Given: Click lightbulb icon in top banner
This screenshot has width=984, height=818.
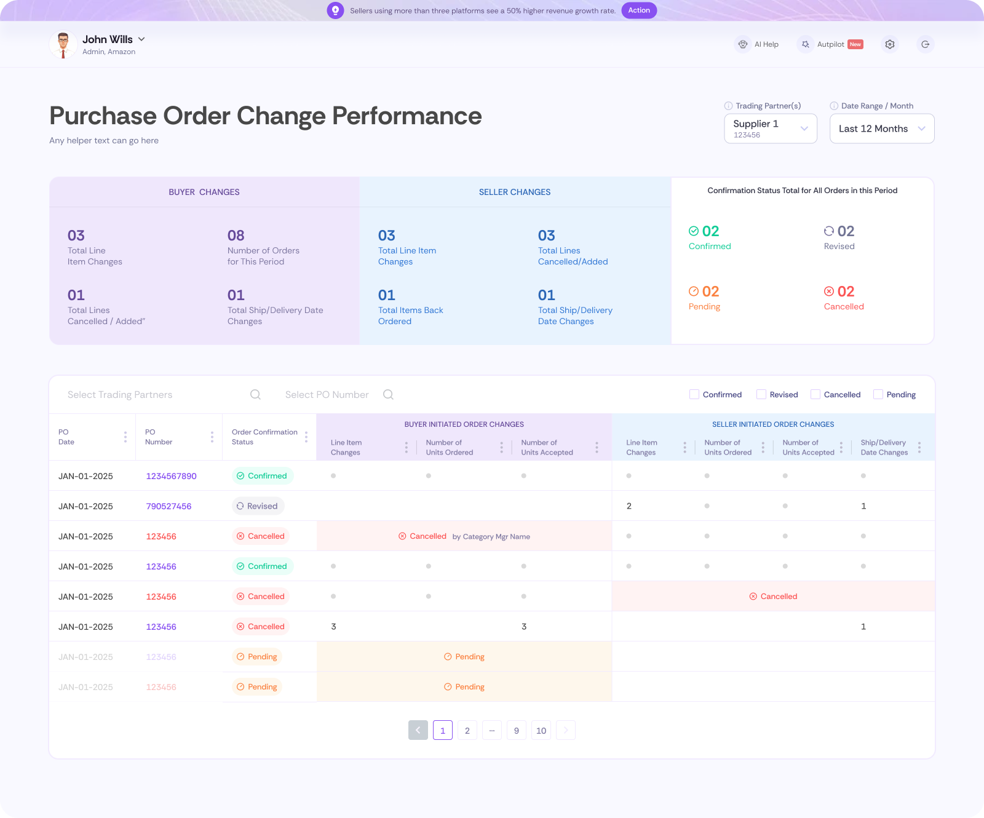Looking at the screenshot, I should [335, 10].
